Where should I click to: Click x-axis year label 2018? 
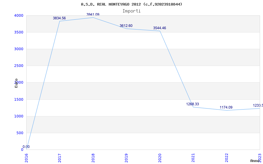93,158
